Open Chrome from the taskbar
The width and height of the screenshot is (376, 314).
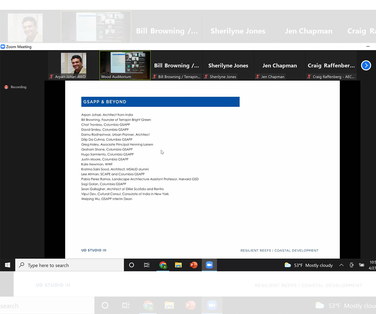pos(163,265)
